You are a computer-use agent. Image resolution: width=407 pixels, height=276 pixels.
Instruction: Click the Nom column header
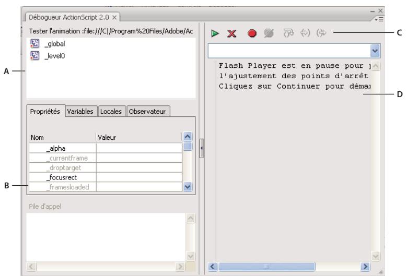(62, 137)
